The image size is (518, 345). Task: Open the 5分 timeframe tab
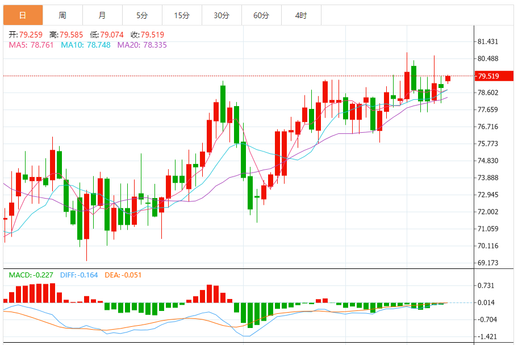(x=142, y=15)
